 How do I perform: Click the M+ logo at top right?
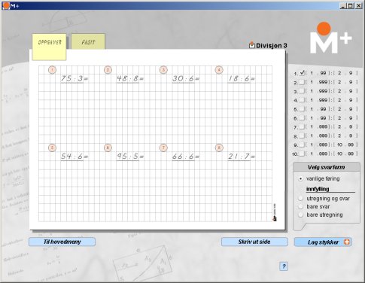pos(330,38)
